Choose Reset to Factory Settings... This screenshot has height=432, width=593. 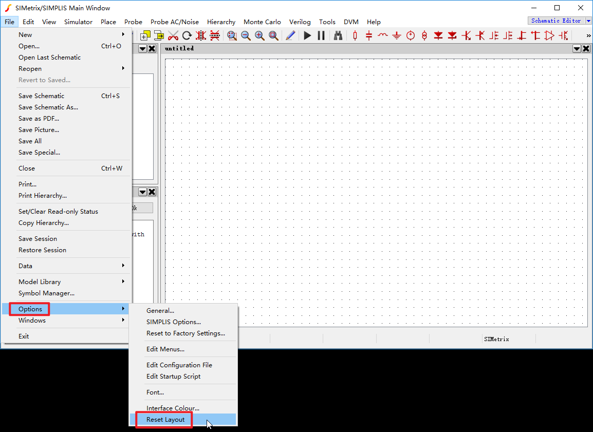click(183, 333)
